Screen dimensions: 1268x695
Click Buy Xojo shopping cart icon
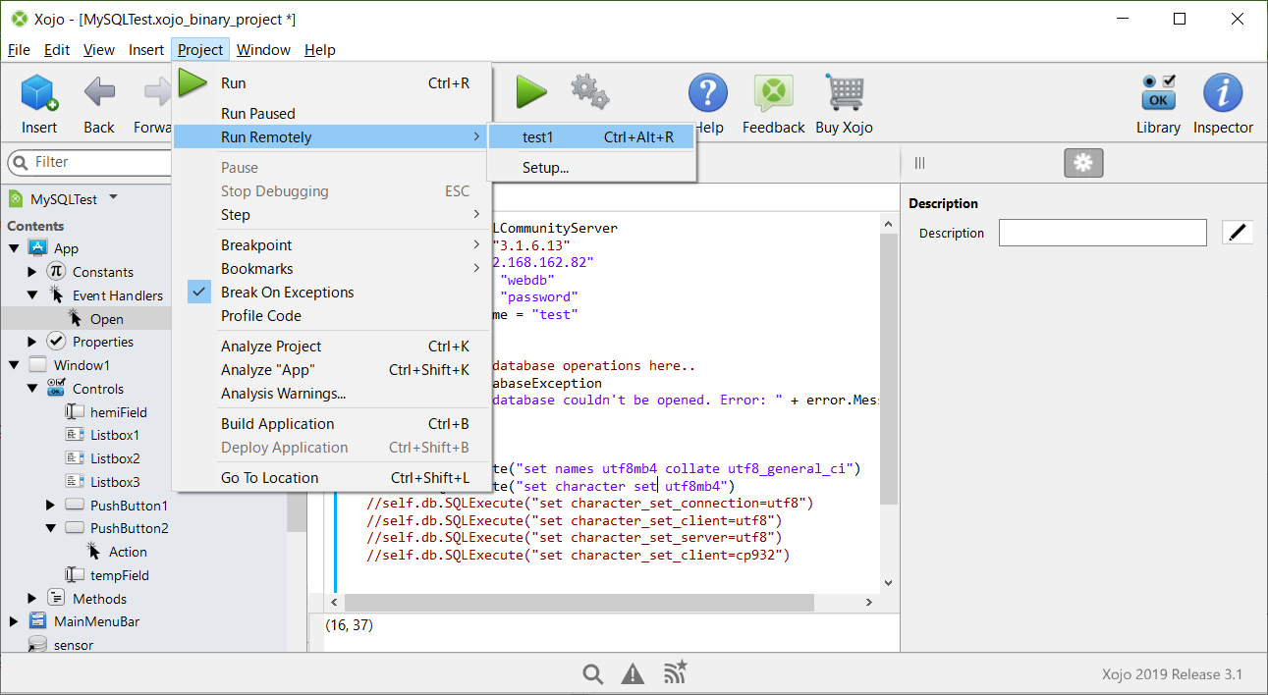[844, 92]
